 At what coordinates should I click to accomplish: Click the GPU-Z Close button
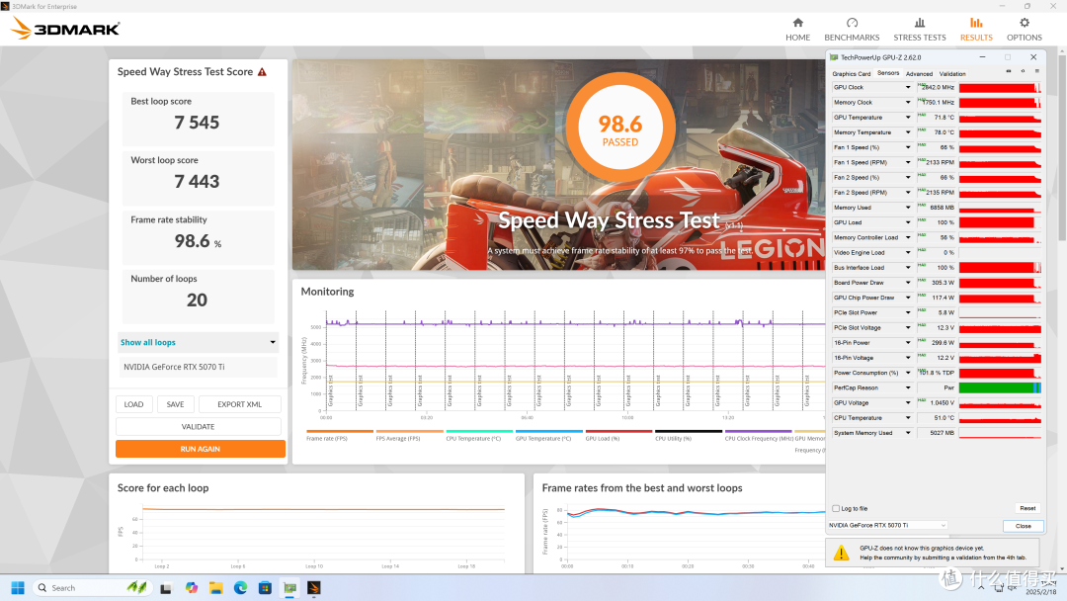(x=1023, y=526)
